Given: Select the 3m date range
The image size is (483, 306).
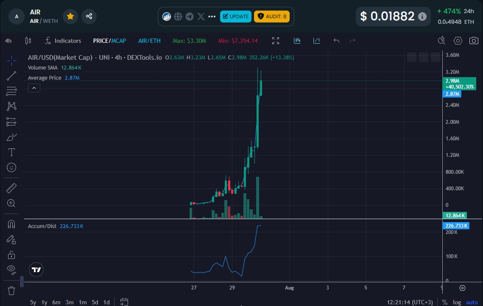Looking at the screenshot, I should pyautogui.click(x=70, y=302).
